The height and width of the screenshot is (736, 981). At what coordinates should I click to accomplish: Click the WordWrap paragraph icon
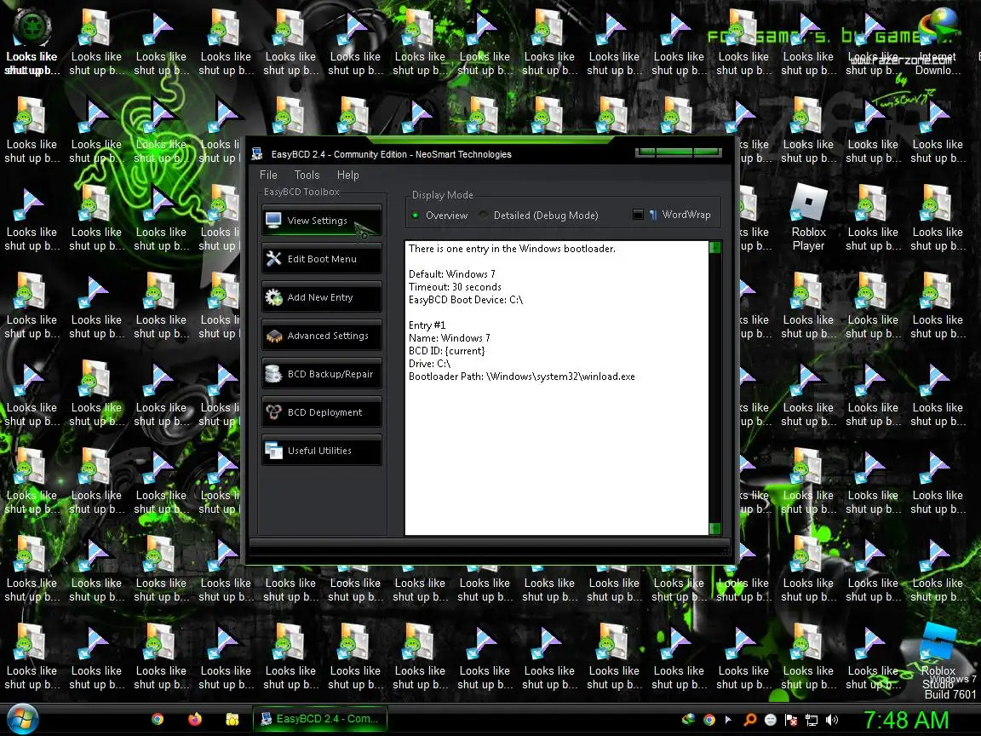click(653, 215)
